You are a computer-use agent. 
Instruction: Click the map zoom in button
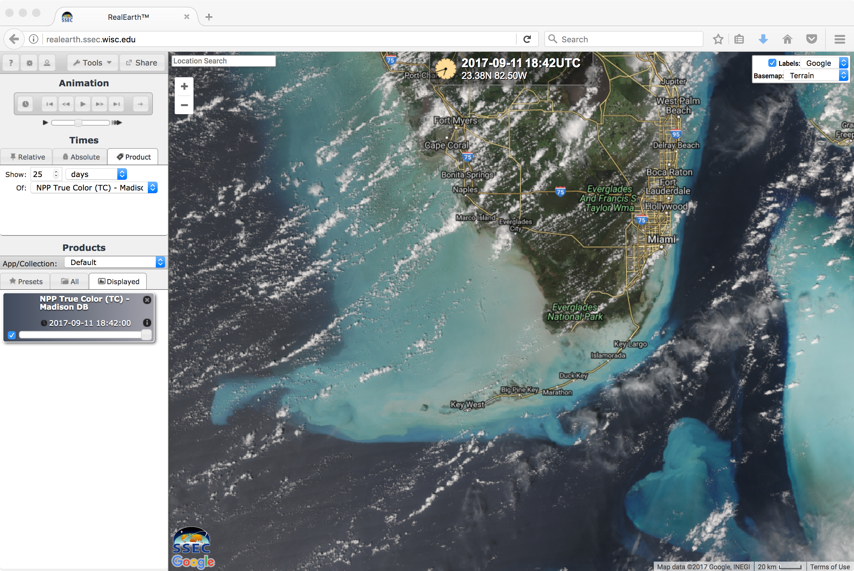(184, 87)
